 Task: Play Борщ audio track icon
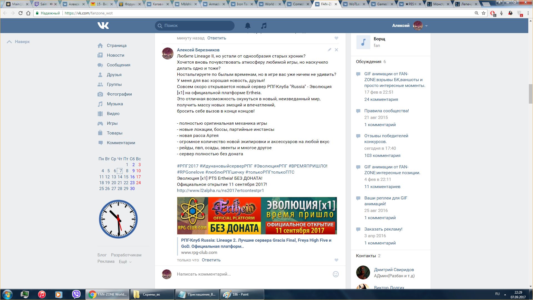[363, 42]
